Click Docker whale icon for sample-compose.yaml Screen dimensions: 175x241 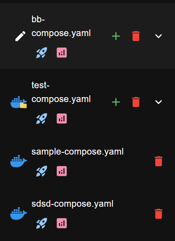coord(19,161)
